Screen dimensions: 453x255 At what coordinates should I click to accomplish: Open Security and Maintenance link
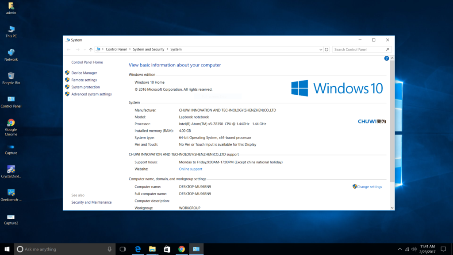coord(91,202)
